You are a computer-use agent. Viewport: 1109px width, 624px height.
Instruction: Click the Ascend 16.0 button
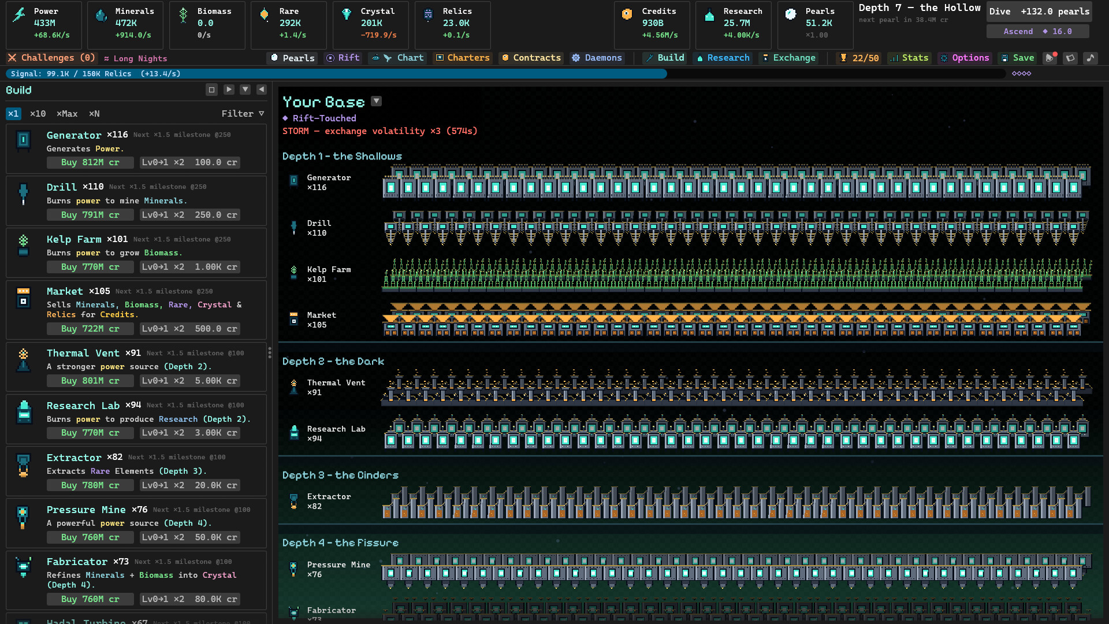(1038, 31)
